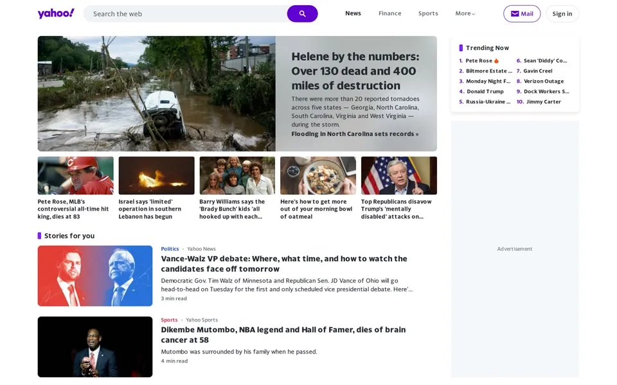This screenshot has width=617, height=385.
Task: Click the Sports category label above Mutombo
Action: [x=169, y=320]
